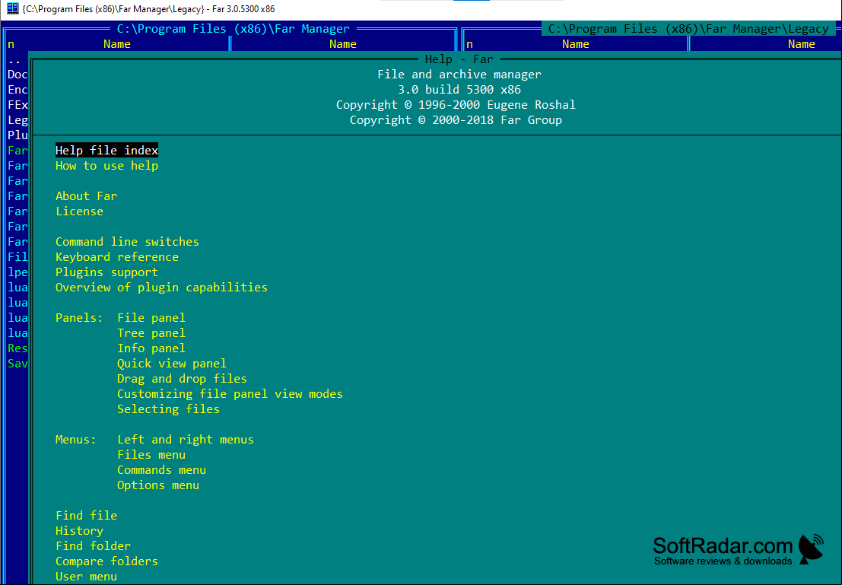
Task: Select the 'Enc' entry in the left panel
Action: pyautogui.click(x=17, y=90)
